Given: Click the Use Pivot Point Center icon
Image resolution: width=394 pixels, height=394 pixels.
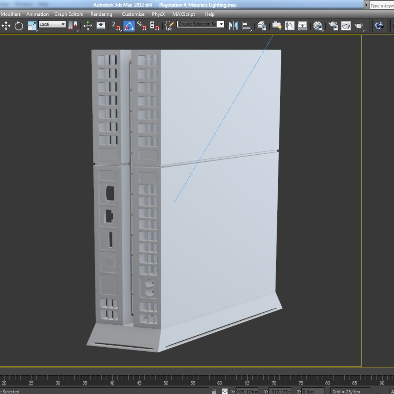Looking at the screenshot, I should [73, 26].
